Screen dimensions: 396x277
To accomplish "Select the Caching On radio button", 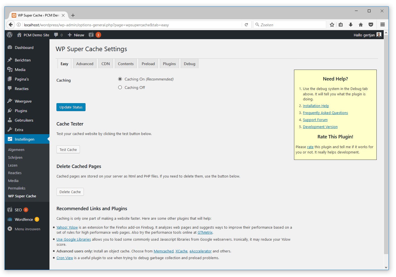I will coord(120,79).
